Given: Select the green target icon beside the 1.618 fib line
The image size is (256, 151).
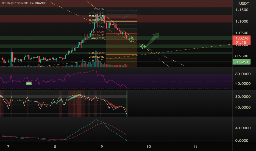Looking at the screenshot, I should pos(131,40).
